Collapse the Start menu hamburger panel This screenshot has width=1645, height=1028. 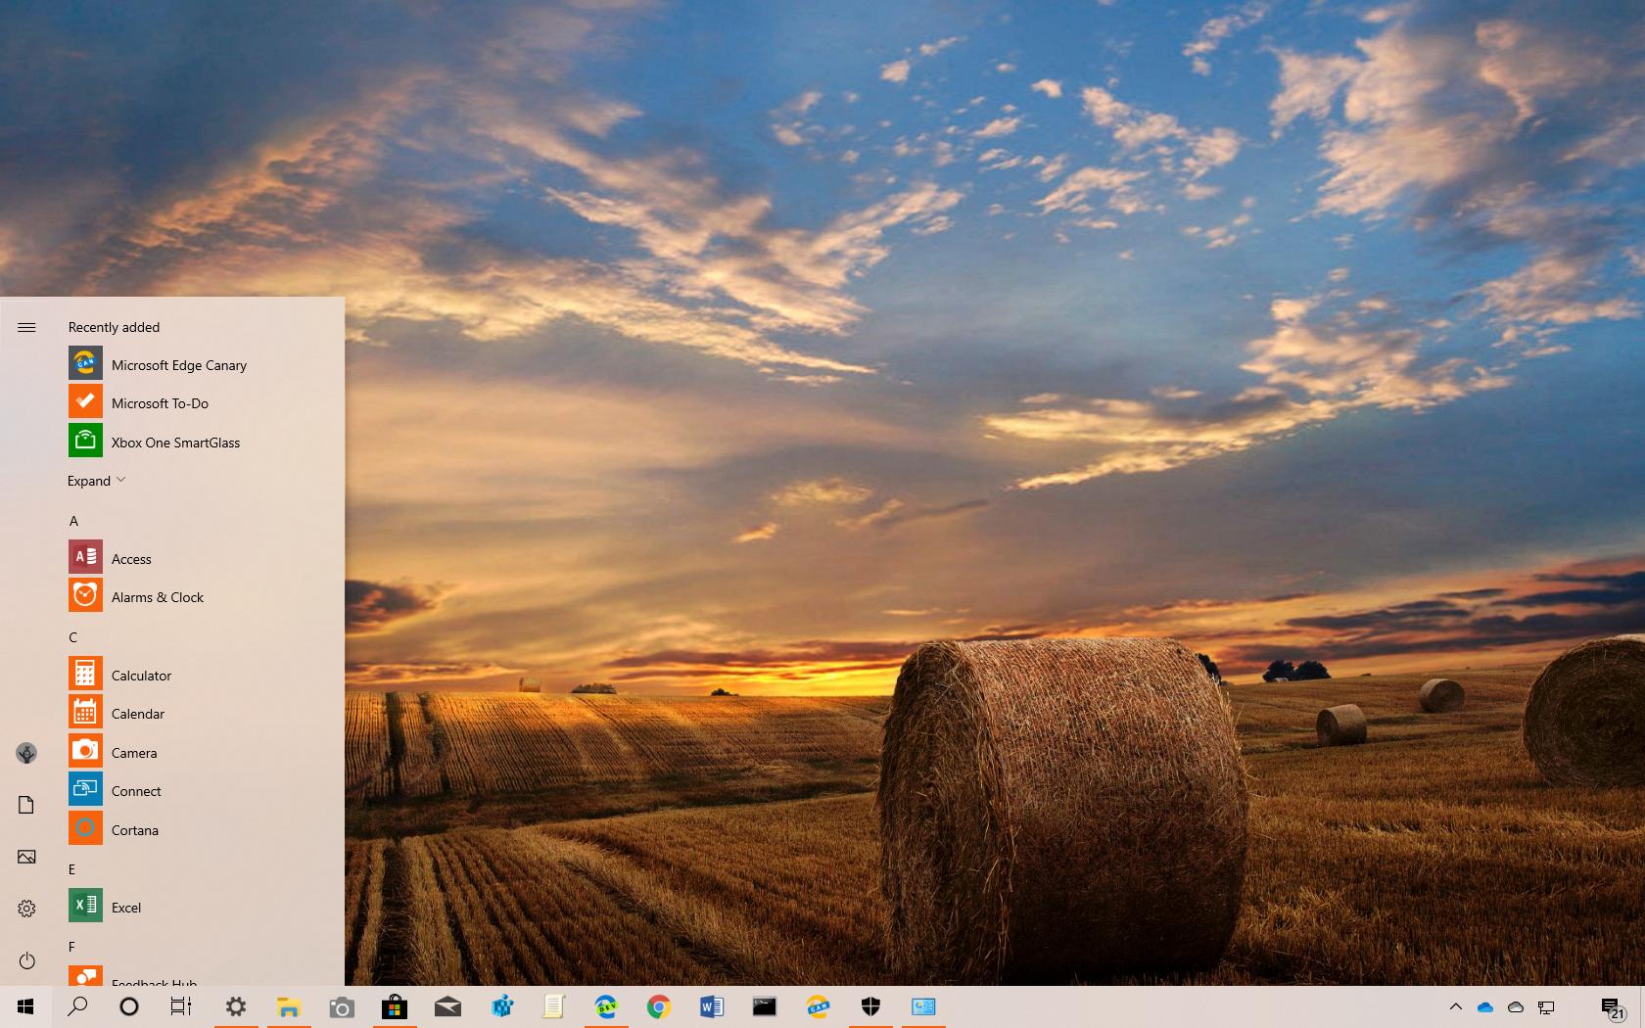[26, 327]
